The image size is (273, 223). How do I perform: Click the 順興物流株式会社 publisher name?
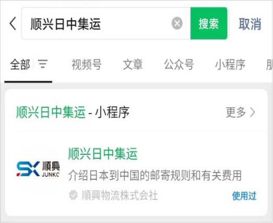(120, 195)
